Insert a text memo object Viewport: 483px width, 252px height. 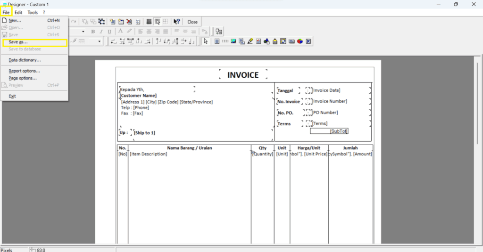point(217,41)
